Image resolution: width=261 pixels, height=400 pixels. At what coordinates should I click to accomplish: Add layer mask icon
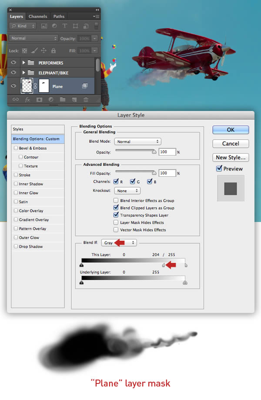[39, 100]
